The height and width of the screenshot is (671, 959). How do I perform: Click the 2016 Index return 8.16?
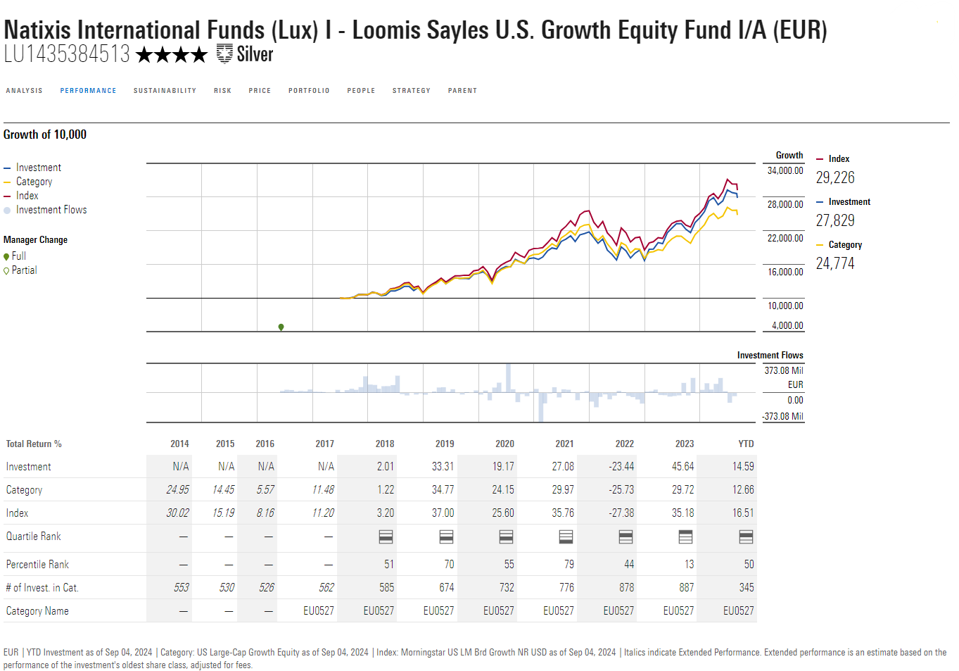(x=265, y=513)
